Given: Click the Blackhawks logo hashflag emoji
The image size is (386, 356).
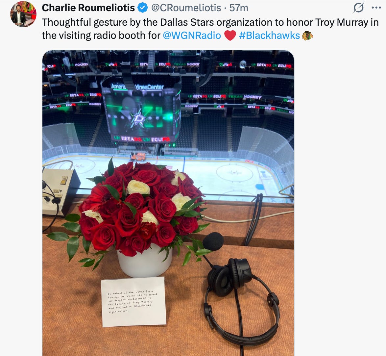Looking at the screenshot, I should pyautogui.click(x=307, y=36).
